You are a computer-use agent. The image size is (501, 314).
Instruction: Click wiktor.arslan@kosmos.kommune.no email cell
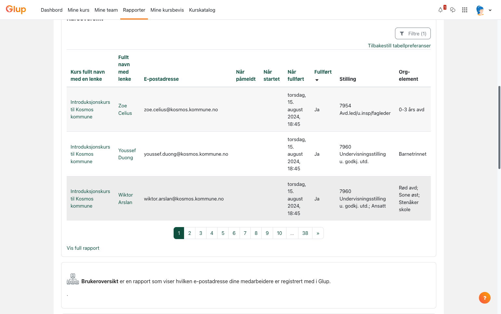(184, 199)
